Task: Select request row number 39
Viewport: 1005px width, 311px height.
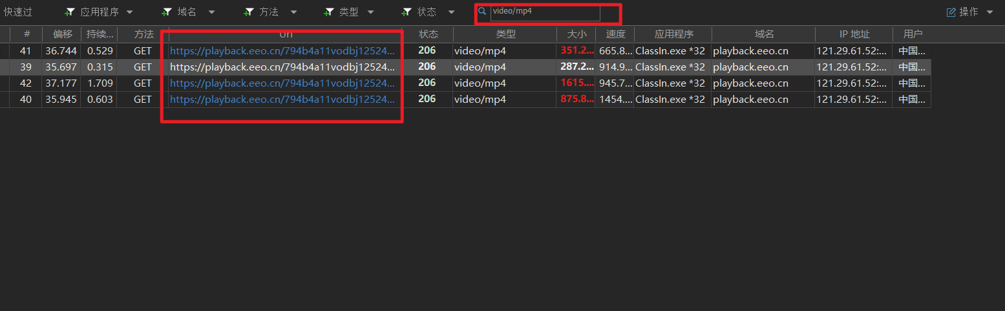Action: 26,67
